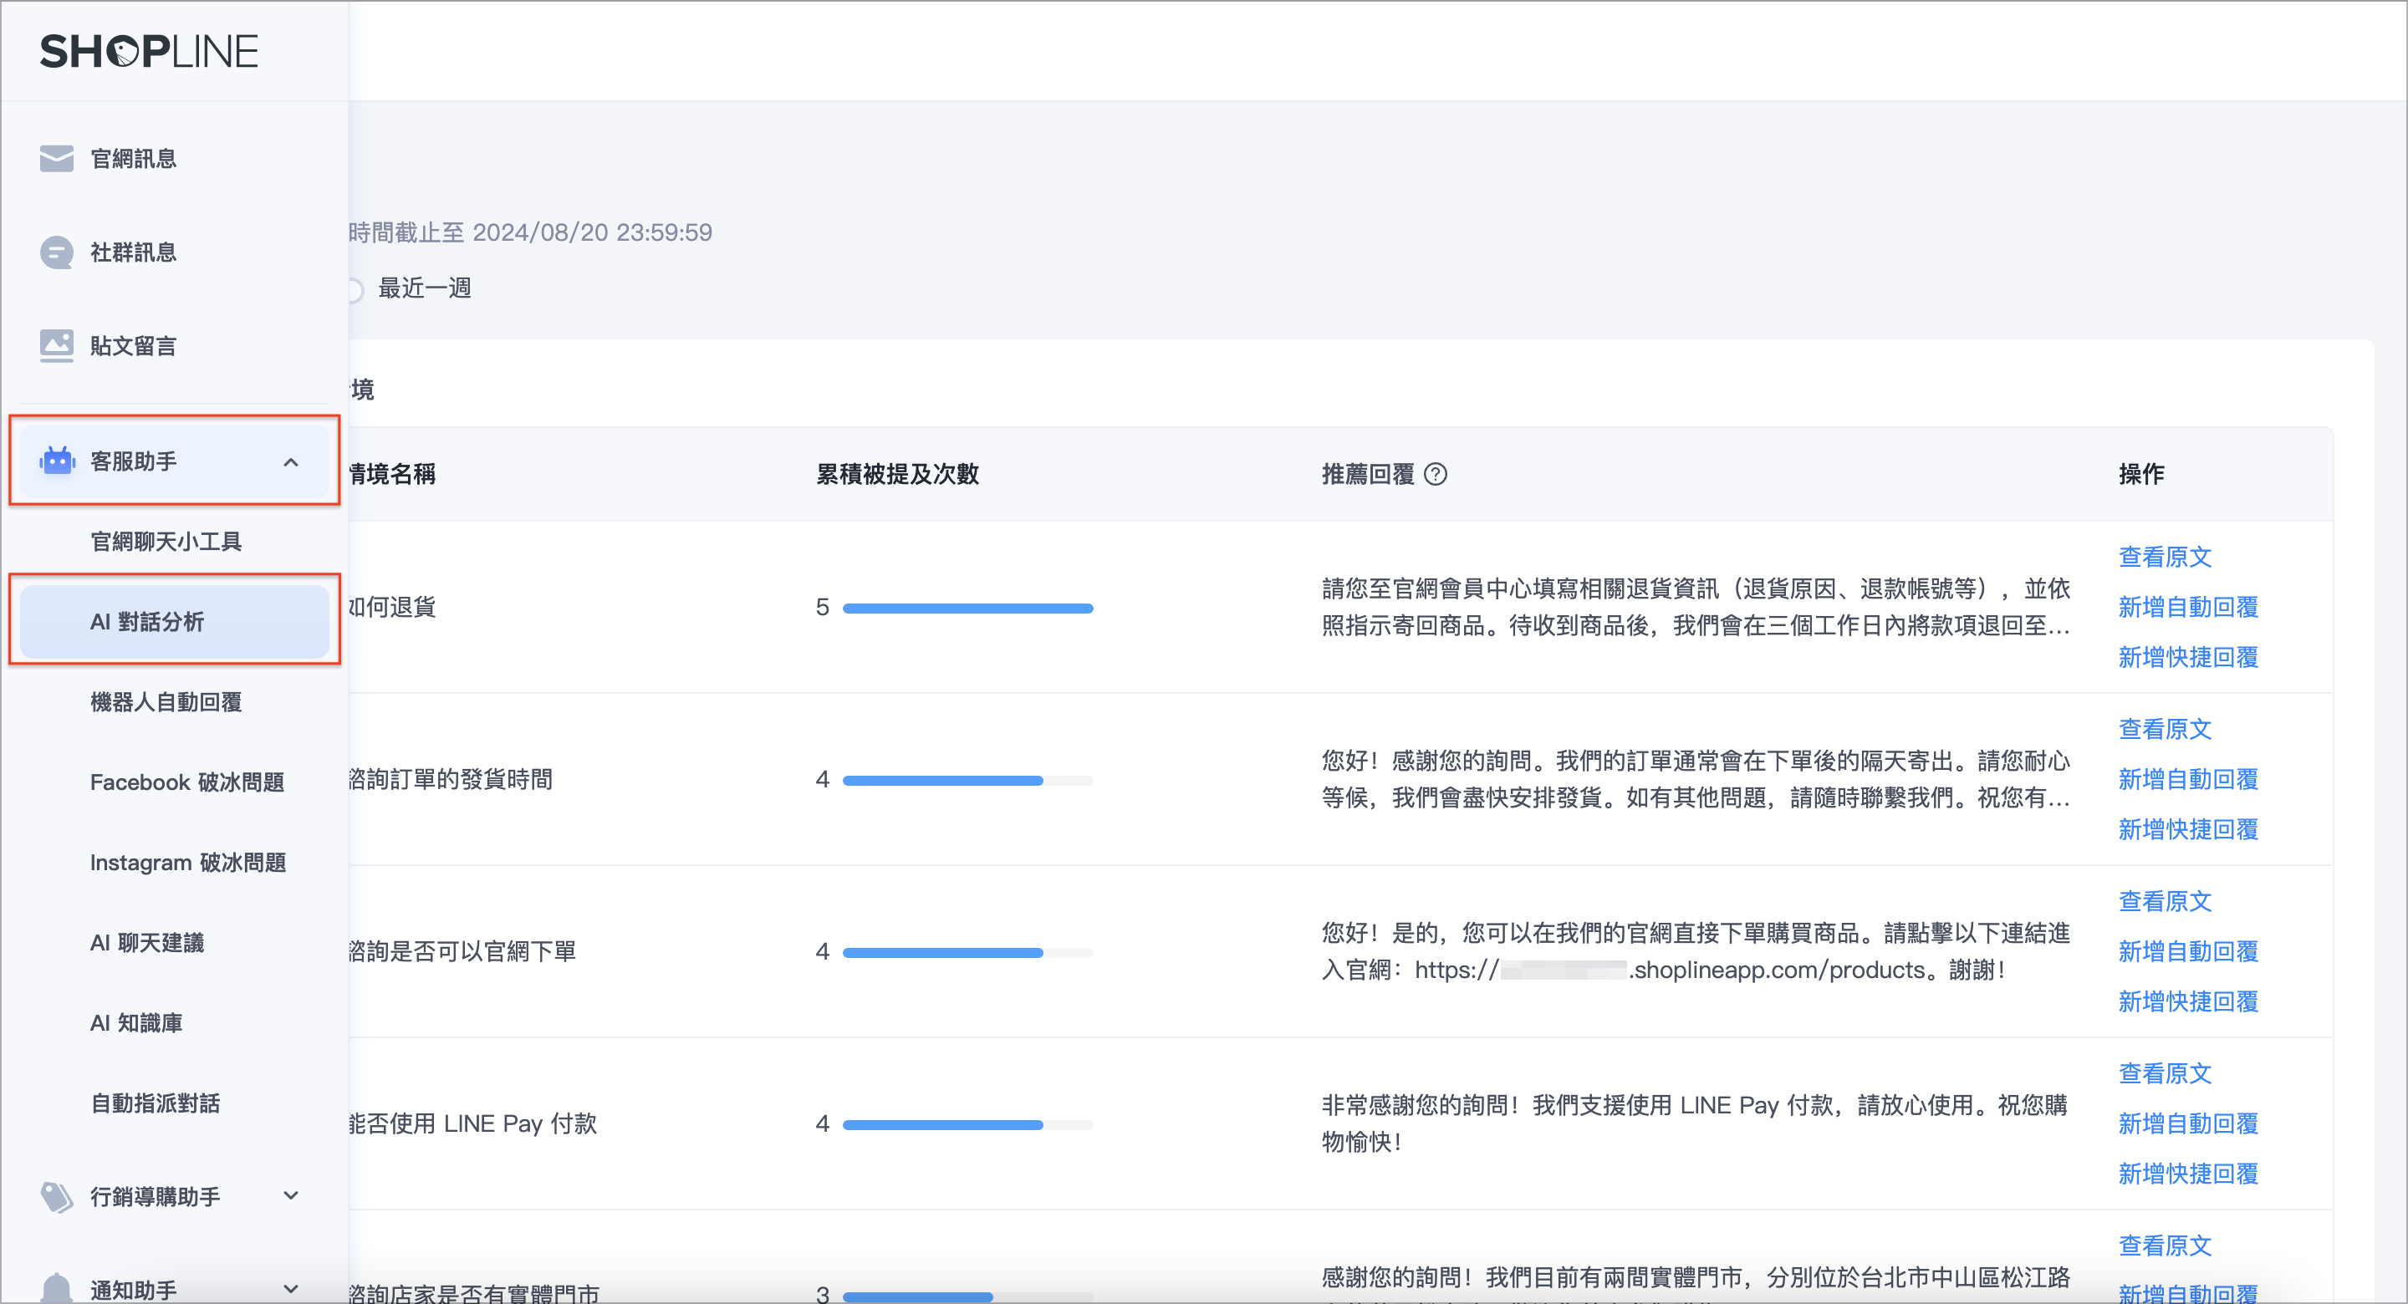The width and height of the screenshot is (2408, 1304).
Task: Click the reply containing shoplineapp.com/products URL
Action: click(x=1696, y=951)
